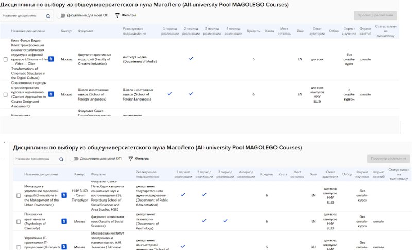Image resolution: width=412 pixels, height=250 pixels.
Task: Click the 'Кампус' column header in the upper table
Action: point(66,31)
